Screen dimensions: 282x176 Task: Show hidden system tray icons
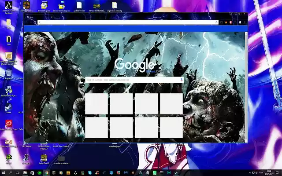pos(250,173)
